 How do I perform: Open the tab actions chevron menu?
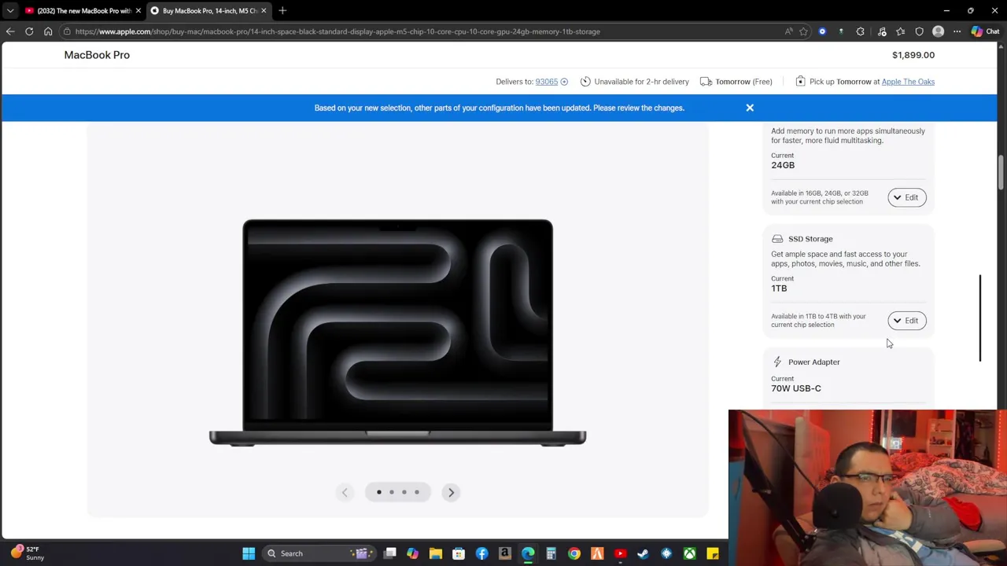10,10
